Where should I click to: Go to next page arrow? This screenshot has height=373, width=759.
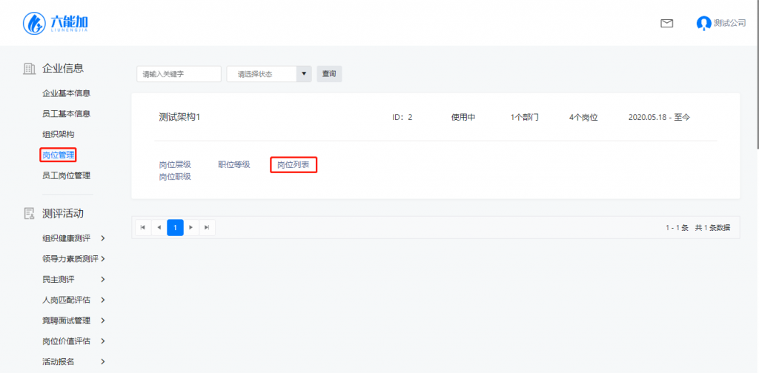(x=191, y=227)
